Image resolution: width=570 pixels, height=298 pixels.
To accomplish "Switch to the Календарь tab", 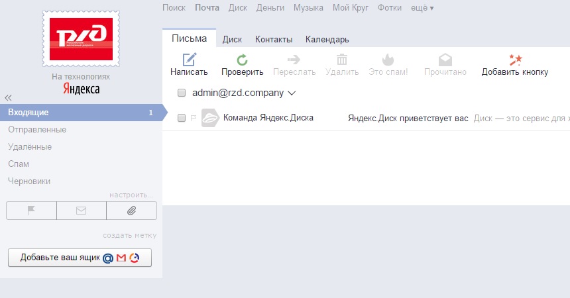I will [x=327, y=40].
